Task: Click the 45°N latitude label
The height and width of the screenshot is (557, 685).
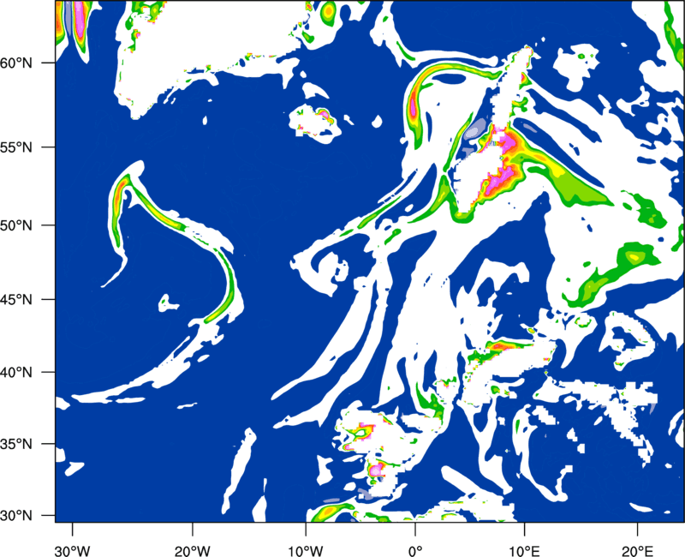Action: point(16,300)
